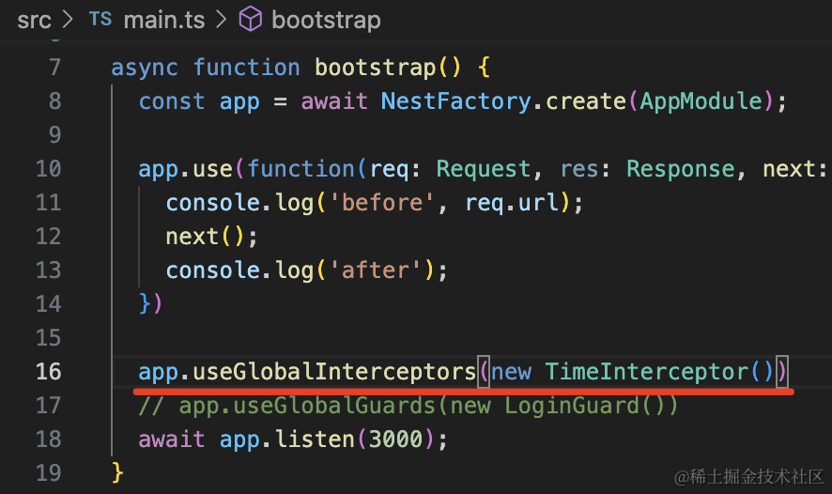Open the bootstrap breadcrumb symbol list
Viewport: 832px width, 494px height.
pos(326,20)
